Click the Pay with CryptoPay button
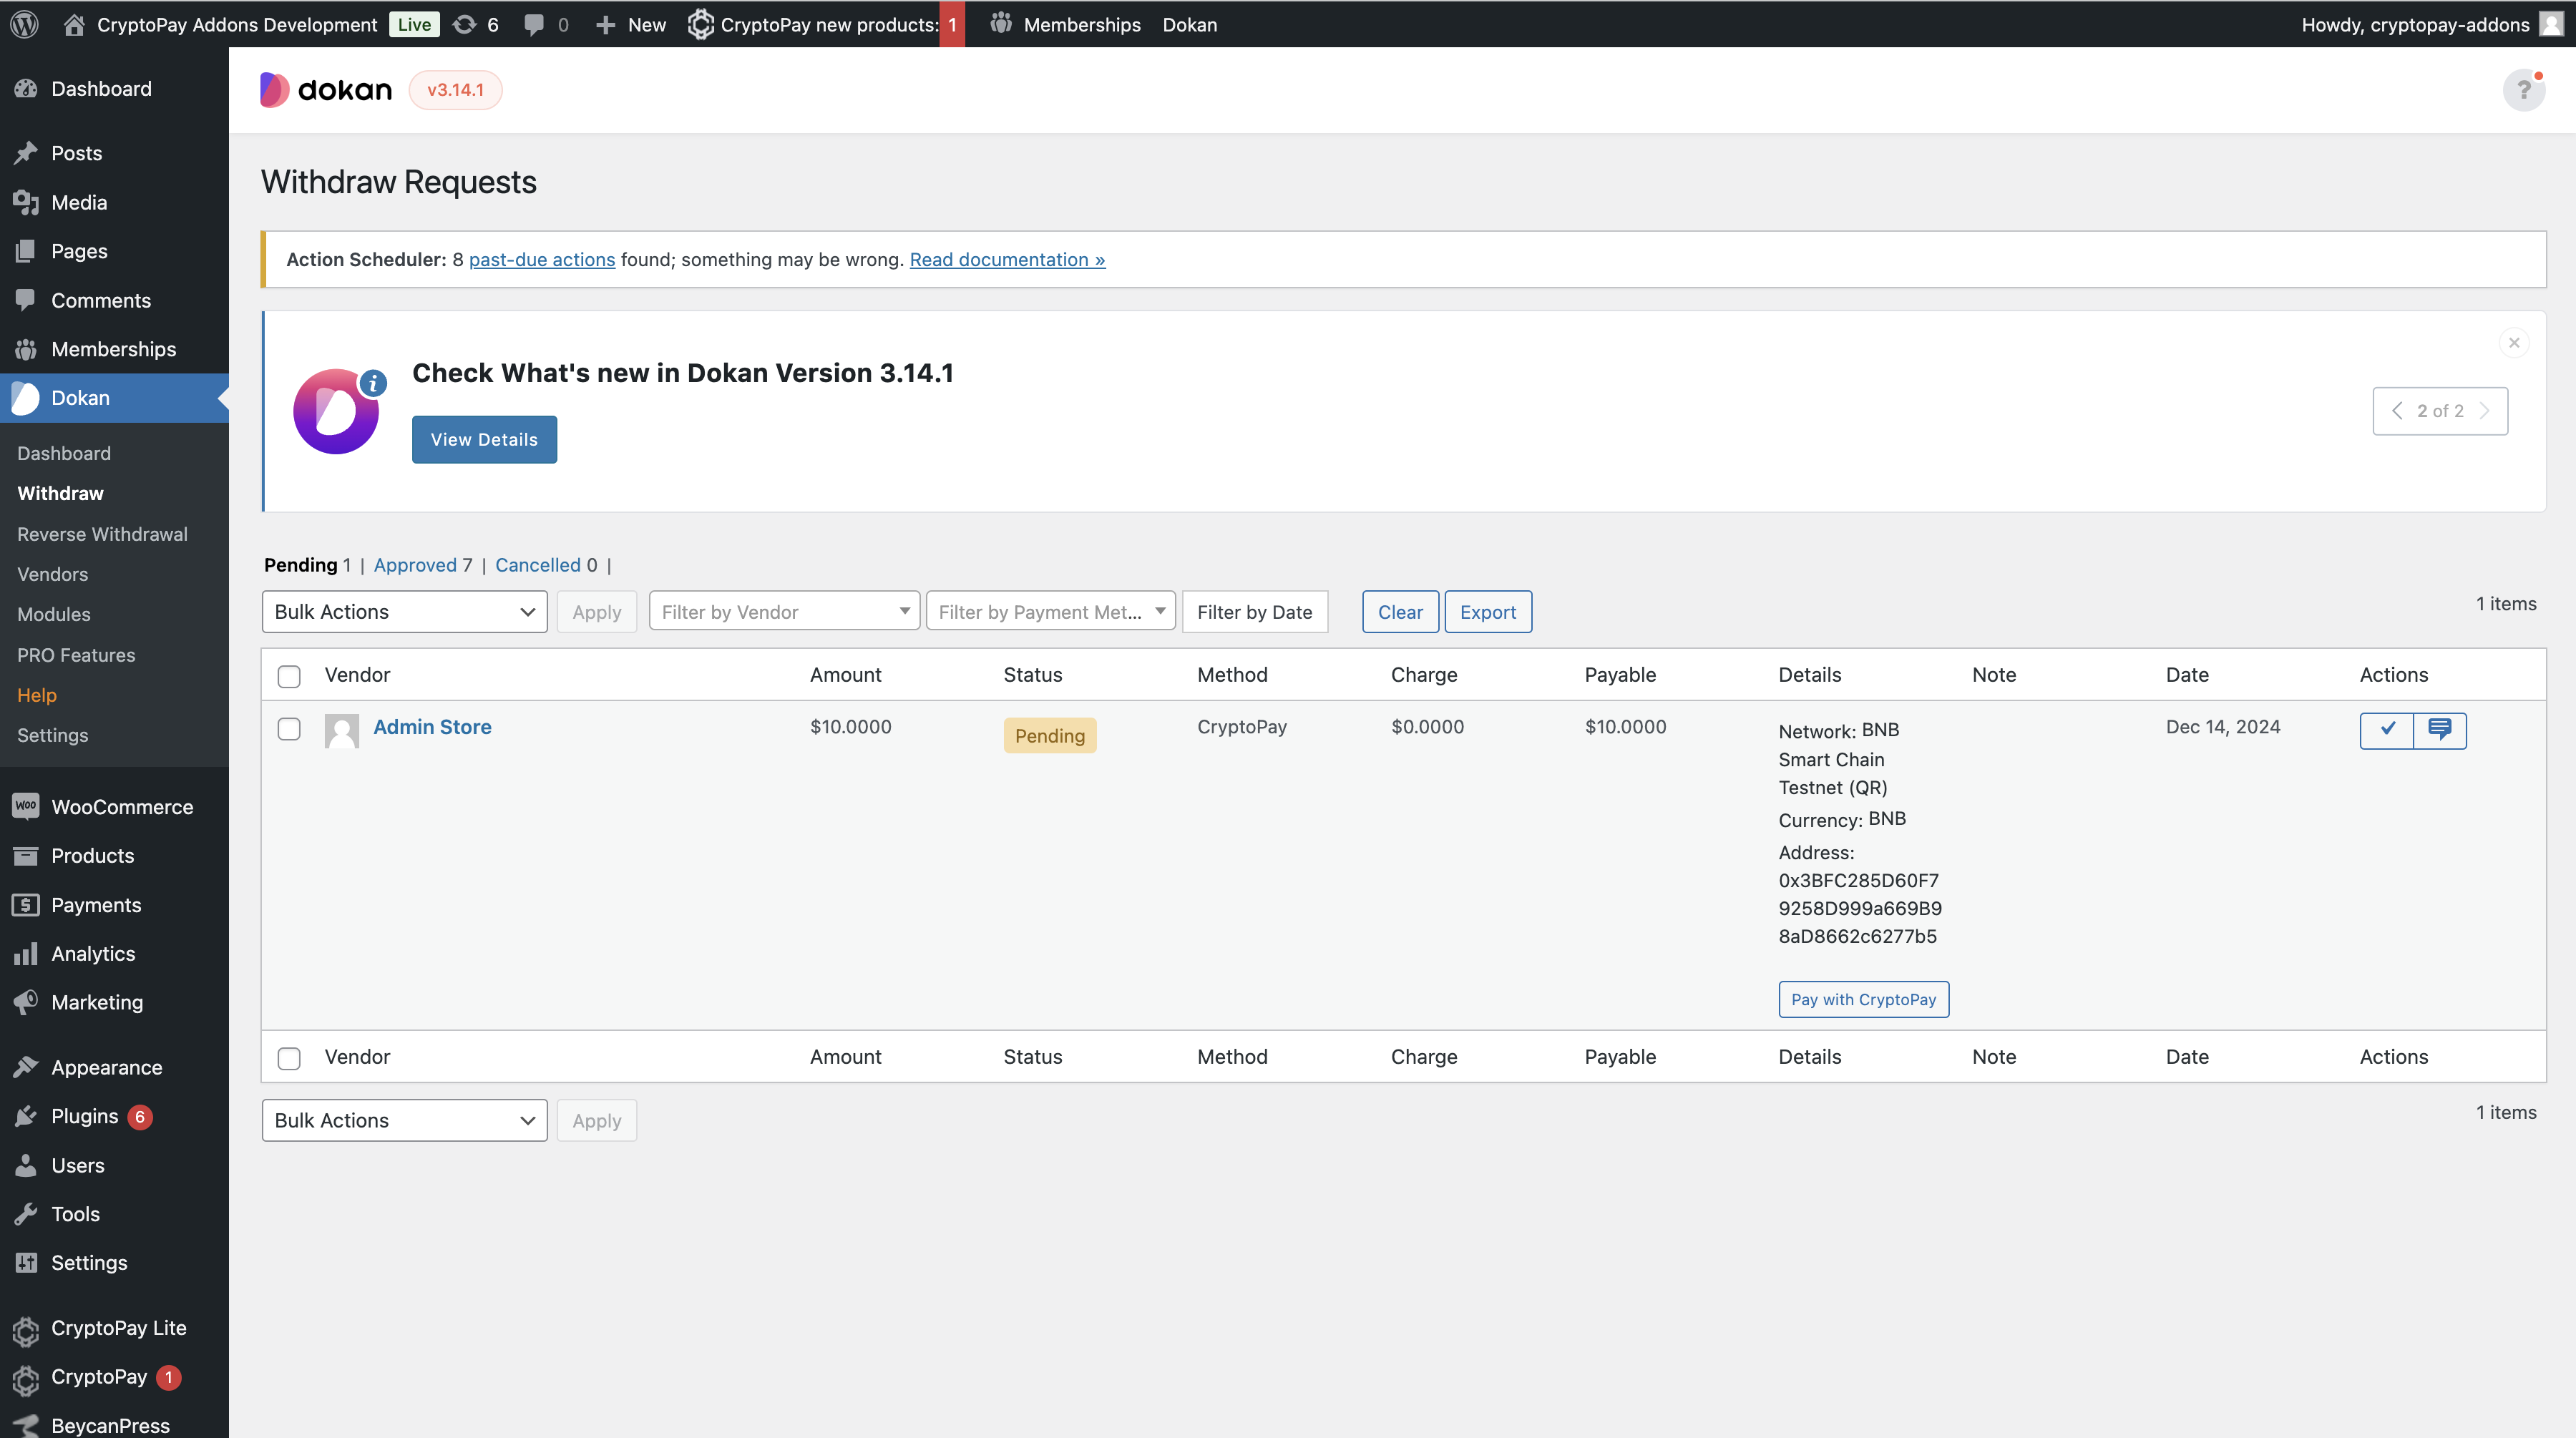Screen dimensions: 2576x1438 click(x=1863, y=999)
